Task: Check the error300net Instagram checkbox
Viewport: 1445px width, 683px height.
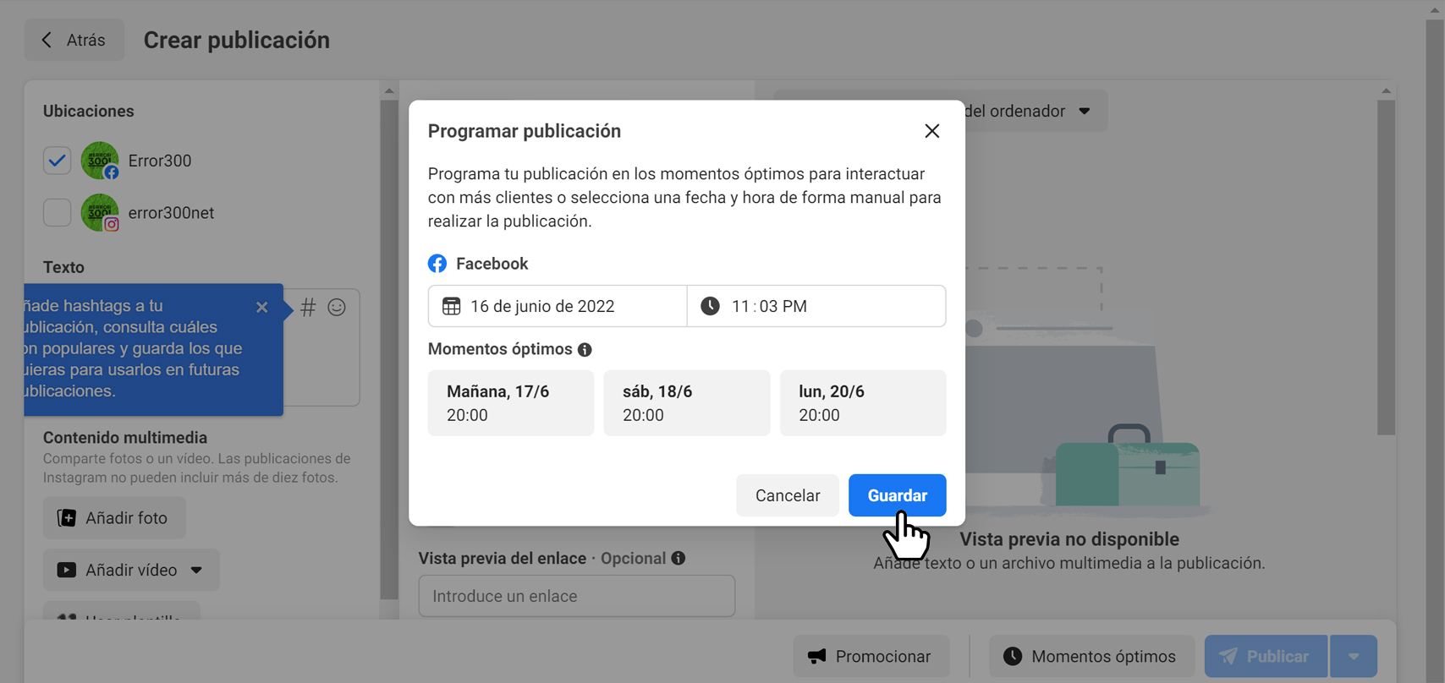Action: pos(57,212)
